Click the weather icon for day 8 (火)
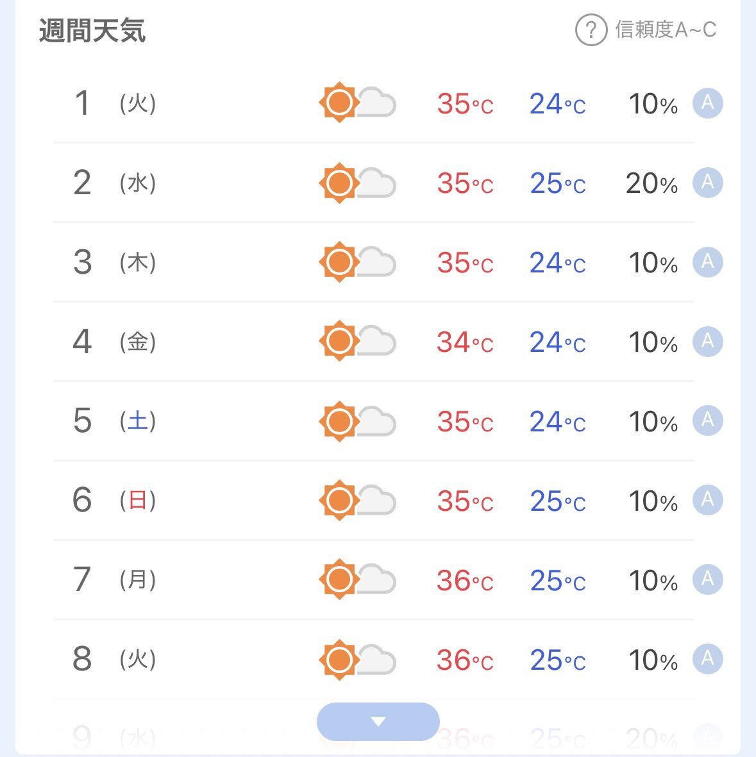756x757 pixels. pyautogui.click(x=357, y=660)
